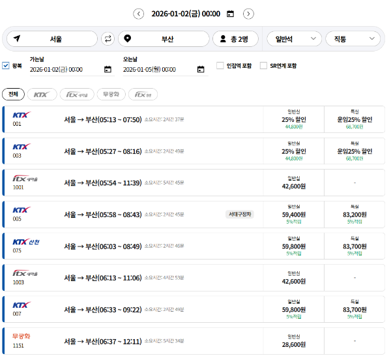The height and width of the screenshot is (358, 391).
Task: Go to previous date with left arrow
Action: [138, 14]
